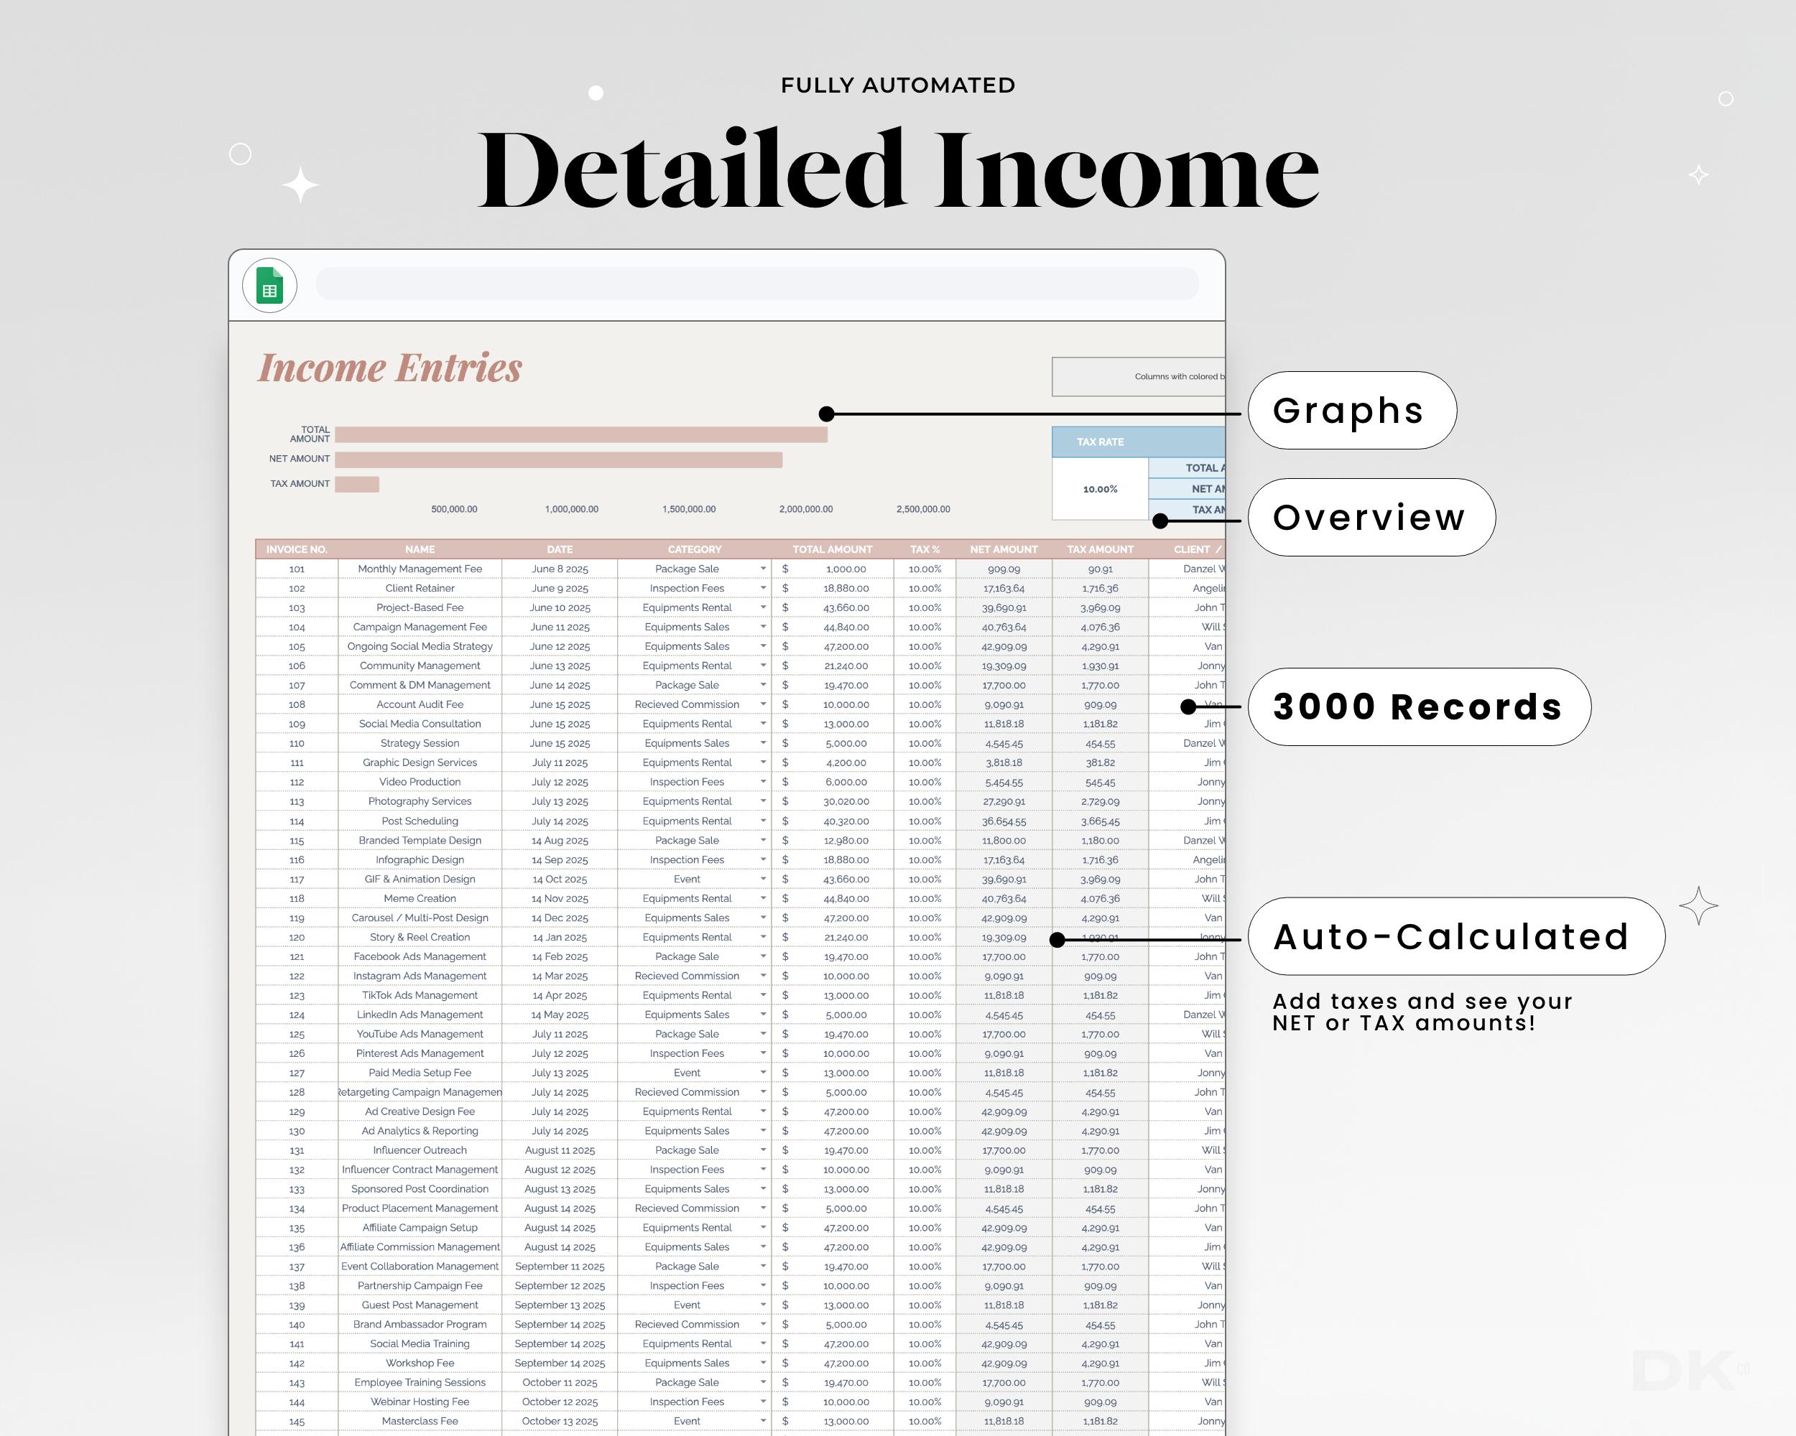This screenshot has height=1436, width=1796.
Task: Click the 1,000,000.00 chart axis label
Action: pos(571,508)
